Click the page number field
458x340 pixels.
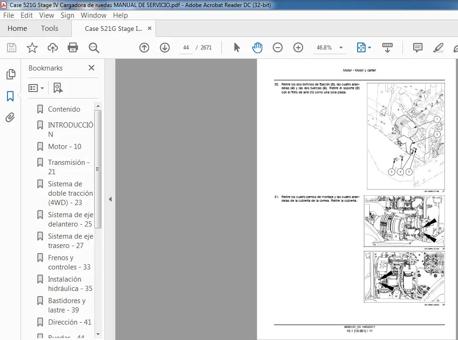[x=186, y=48]
